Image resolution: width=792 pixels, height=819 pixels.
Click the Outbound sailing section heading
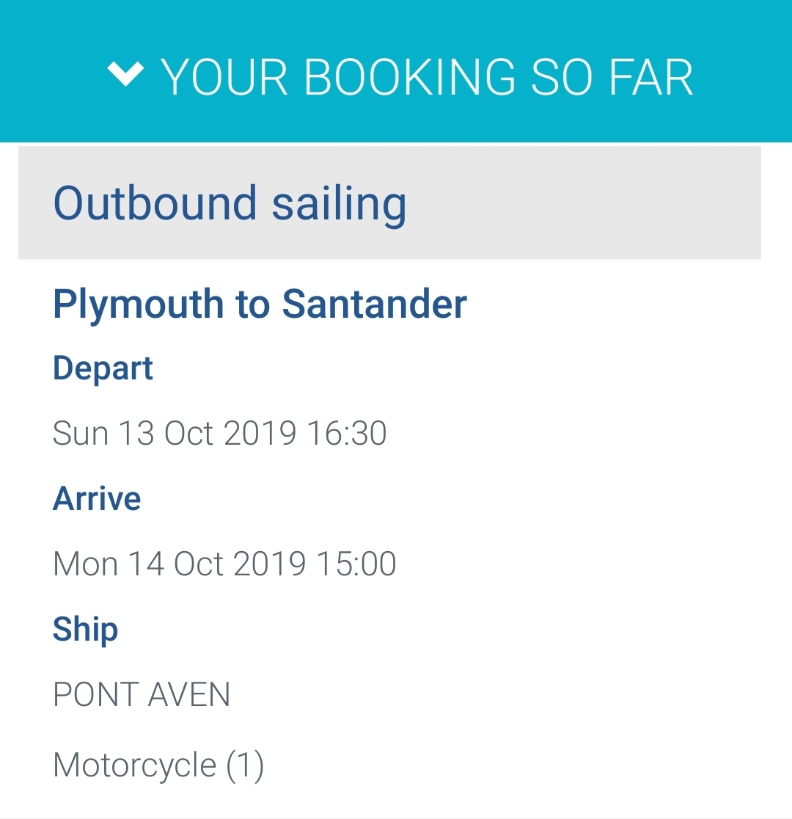click(x=230, y=203)
